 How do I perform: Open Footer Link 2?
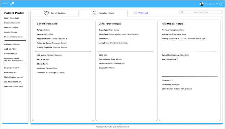pyautogui.click(x=112, y=127)
